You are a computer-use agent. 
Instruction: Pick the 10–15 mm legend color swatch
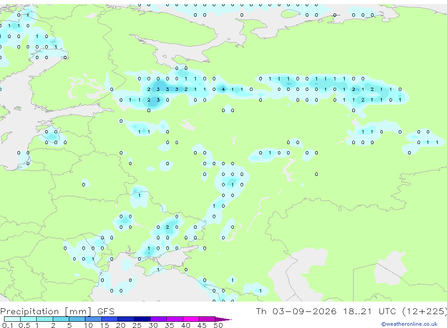pyautogui.click(x=93, y=319)
